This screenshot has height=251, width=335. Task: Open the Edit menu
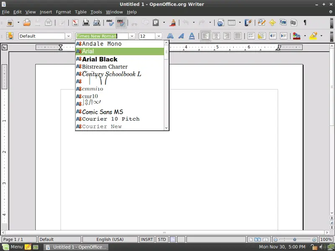coord(17,12)
